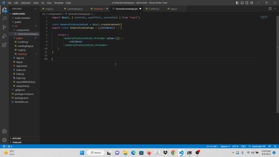This screenshot has height=157, width=279.
Task: Open the Source Control view
Action: coord(4,27)
